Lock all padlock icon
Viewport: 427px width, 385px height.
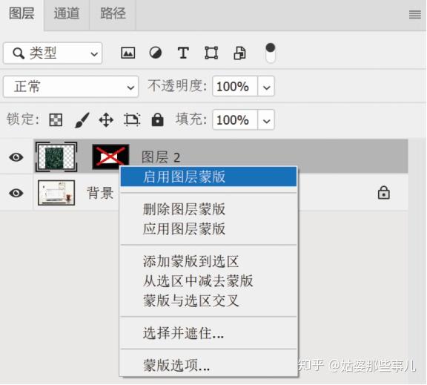tap(157, 119)
